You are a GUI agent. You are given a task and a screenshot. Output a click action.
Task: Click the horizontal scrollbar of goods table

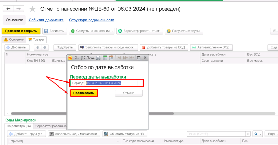pyautogui.click(x=139, y=113)
